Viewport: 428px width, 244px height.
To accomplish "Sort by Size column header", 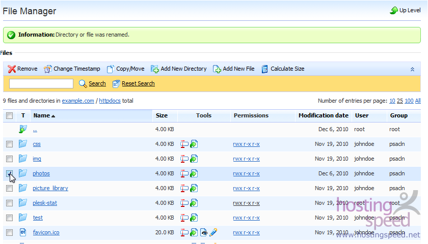I will pyautogui.click(x=162, y=115).
